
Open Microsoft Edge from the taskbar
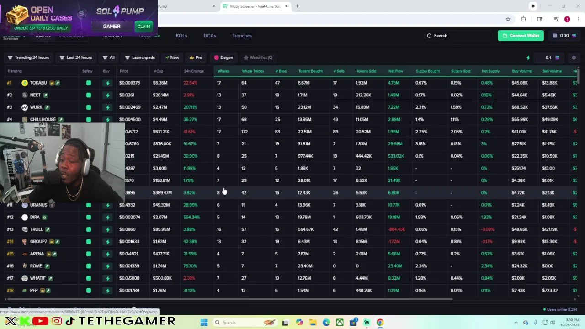pos(326,323)
